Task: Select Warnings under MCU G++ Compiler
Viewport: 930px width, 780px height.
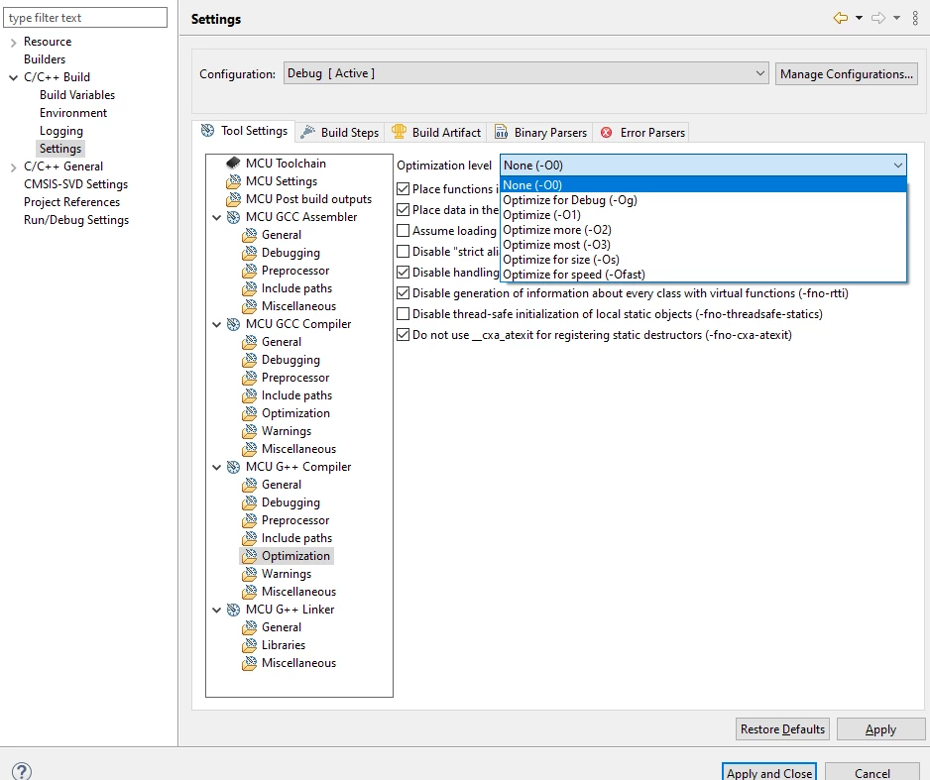Action: pos(287,574)
